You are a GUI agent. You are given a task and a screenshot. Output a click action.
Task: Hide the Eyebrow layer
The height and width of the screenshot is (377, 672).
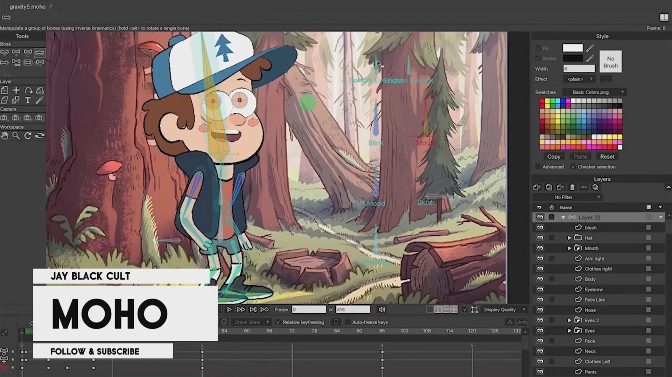(540, 290)
